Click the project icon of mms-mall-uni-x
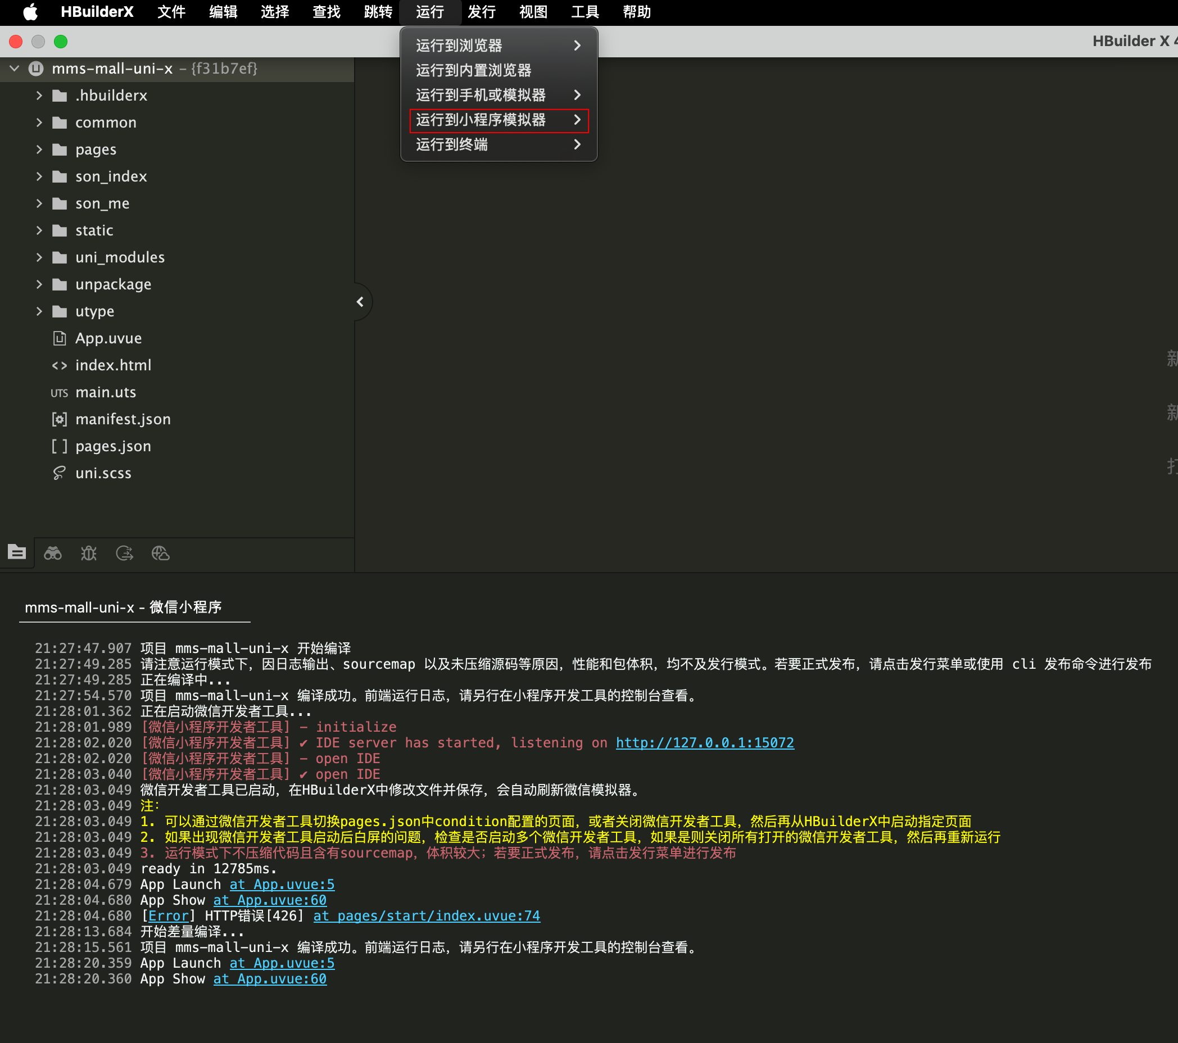Viewport: 1178px width, 1043px height. tap(37, 69)
